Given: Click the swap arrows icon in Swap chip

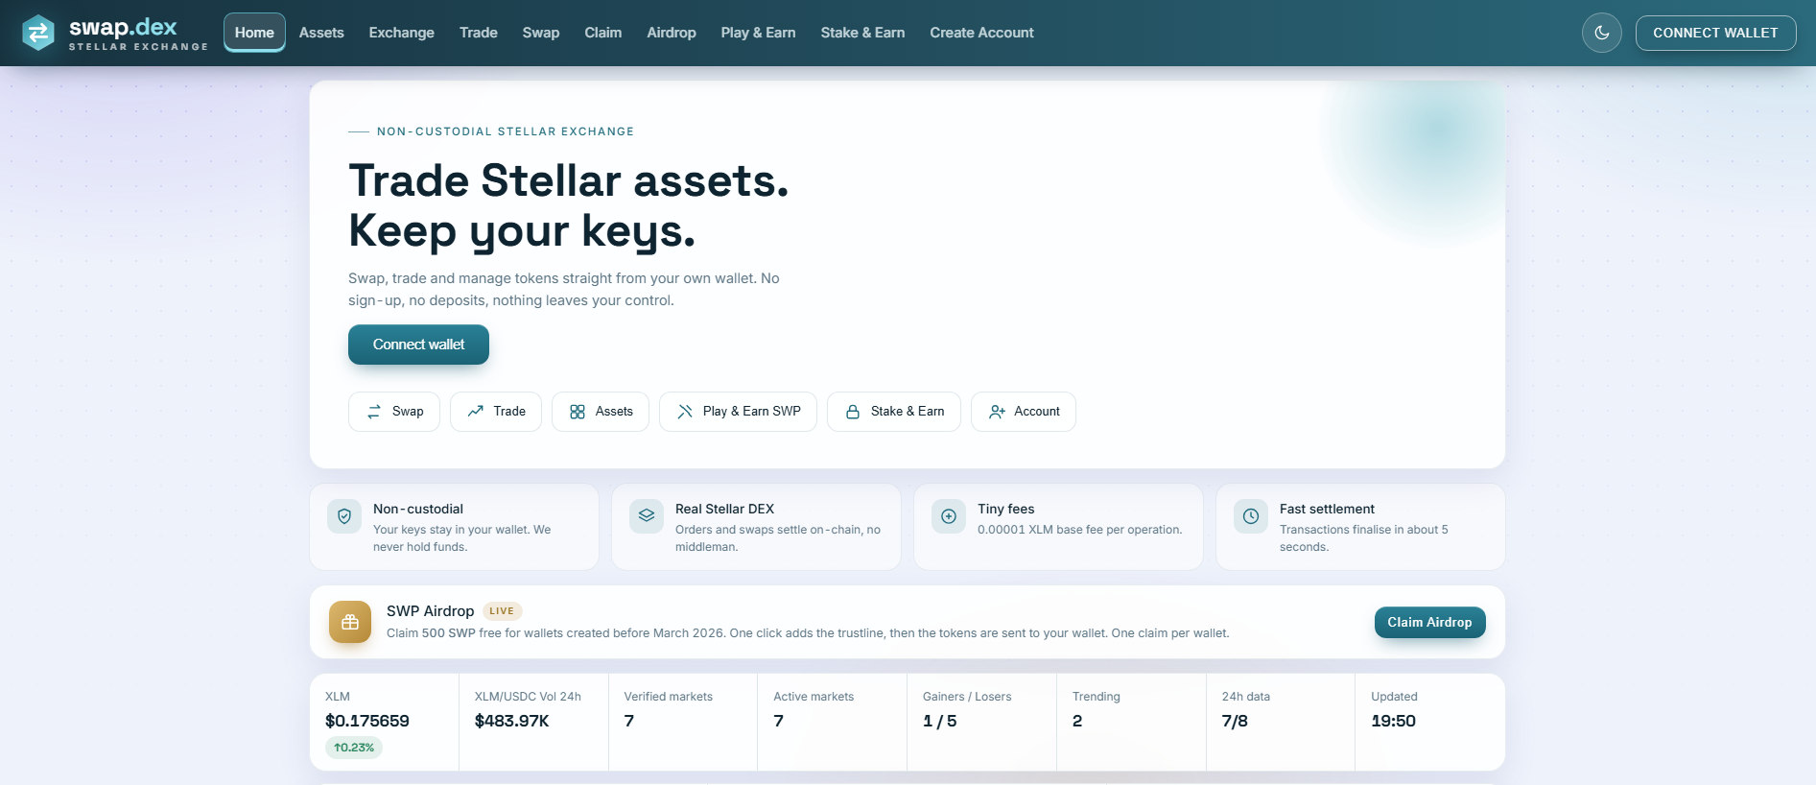Looking at the screenshot, I should click(x=374, y=412).
